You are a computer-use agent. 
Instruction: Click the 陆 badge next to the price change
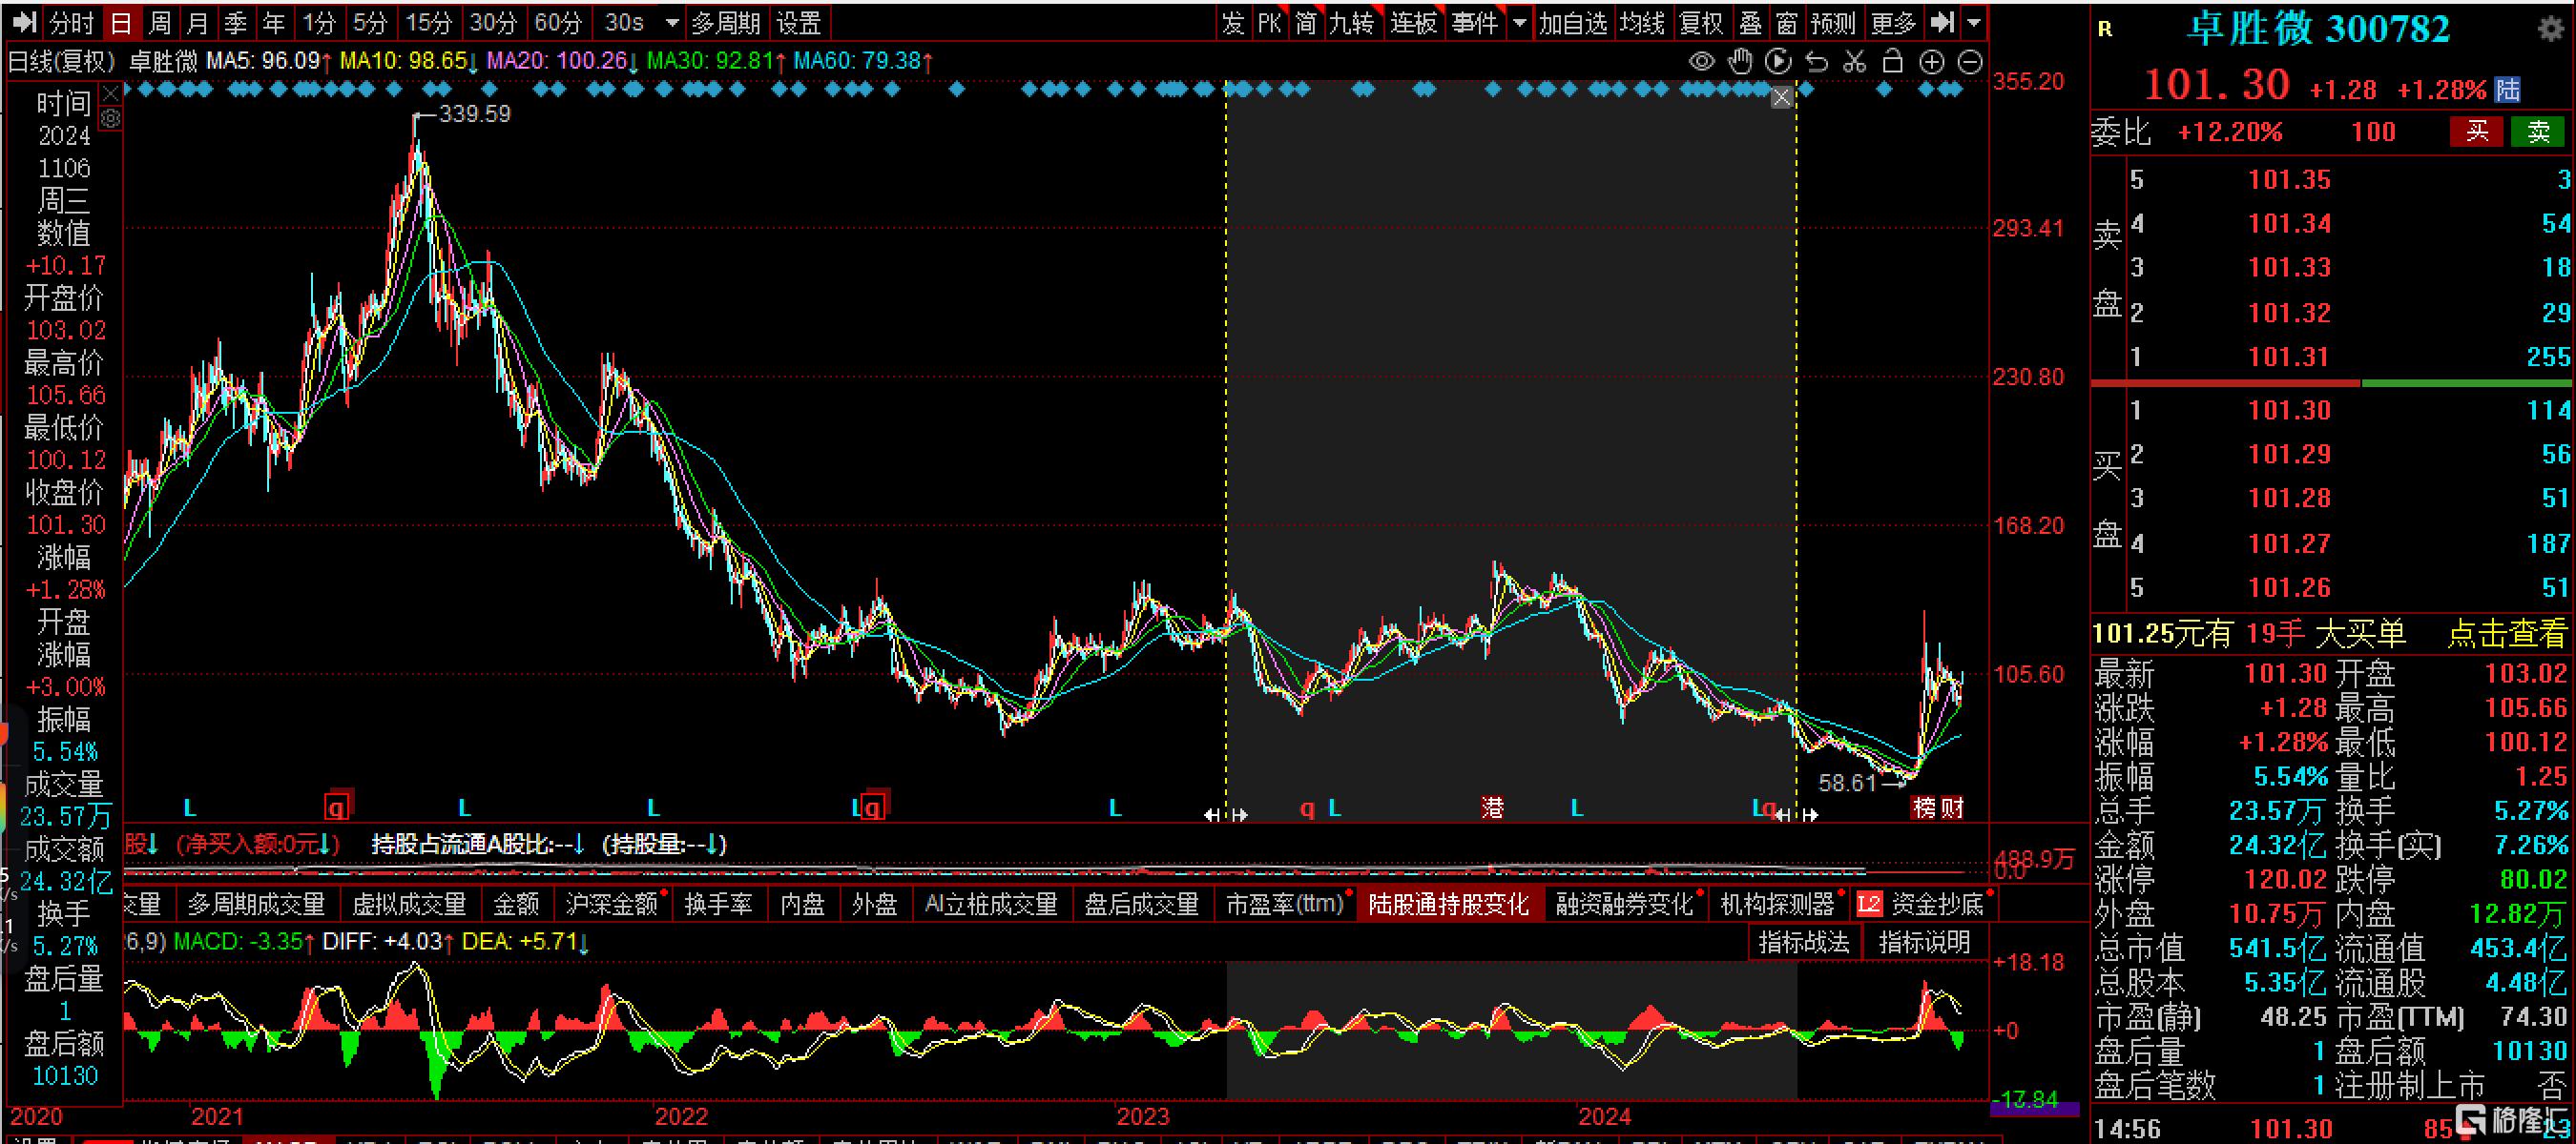[x=2507, y=89]
